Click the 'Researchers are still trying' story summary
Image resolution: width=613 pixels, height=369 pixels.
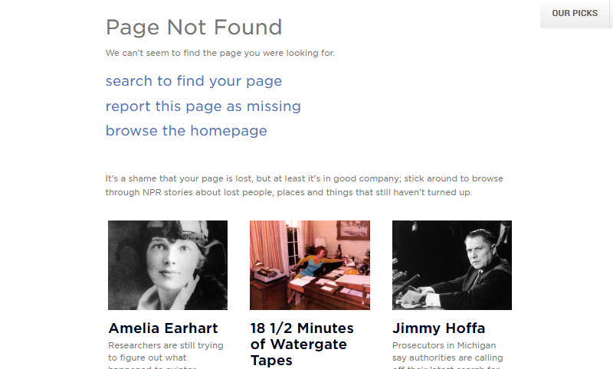click(x=166, y=355)
